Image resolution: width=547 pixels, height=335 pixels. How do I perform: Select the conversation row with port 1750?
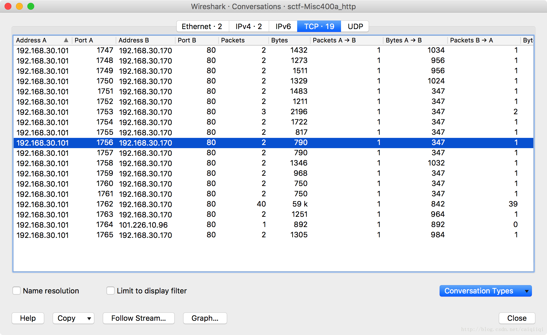(x=273, y=81)
